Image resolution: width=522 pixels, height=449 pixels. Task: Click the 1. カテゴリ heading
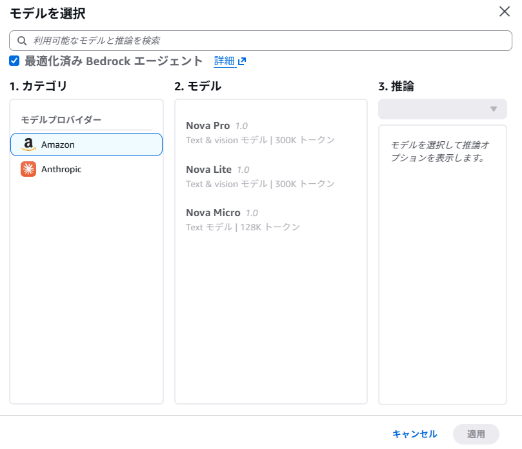pyautogui.click(x=38, y=86)
